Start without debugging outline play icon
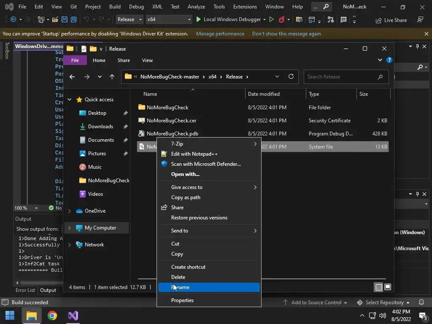The image size is (432, 324). (x=271, y=19)
